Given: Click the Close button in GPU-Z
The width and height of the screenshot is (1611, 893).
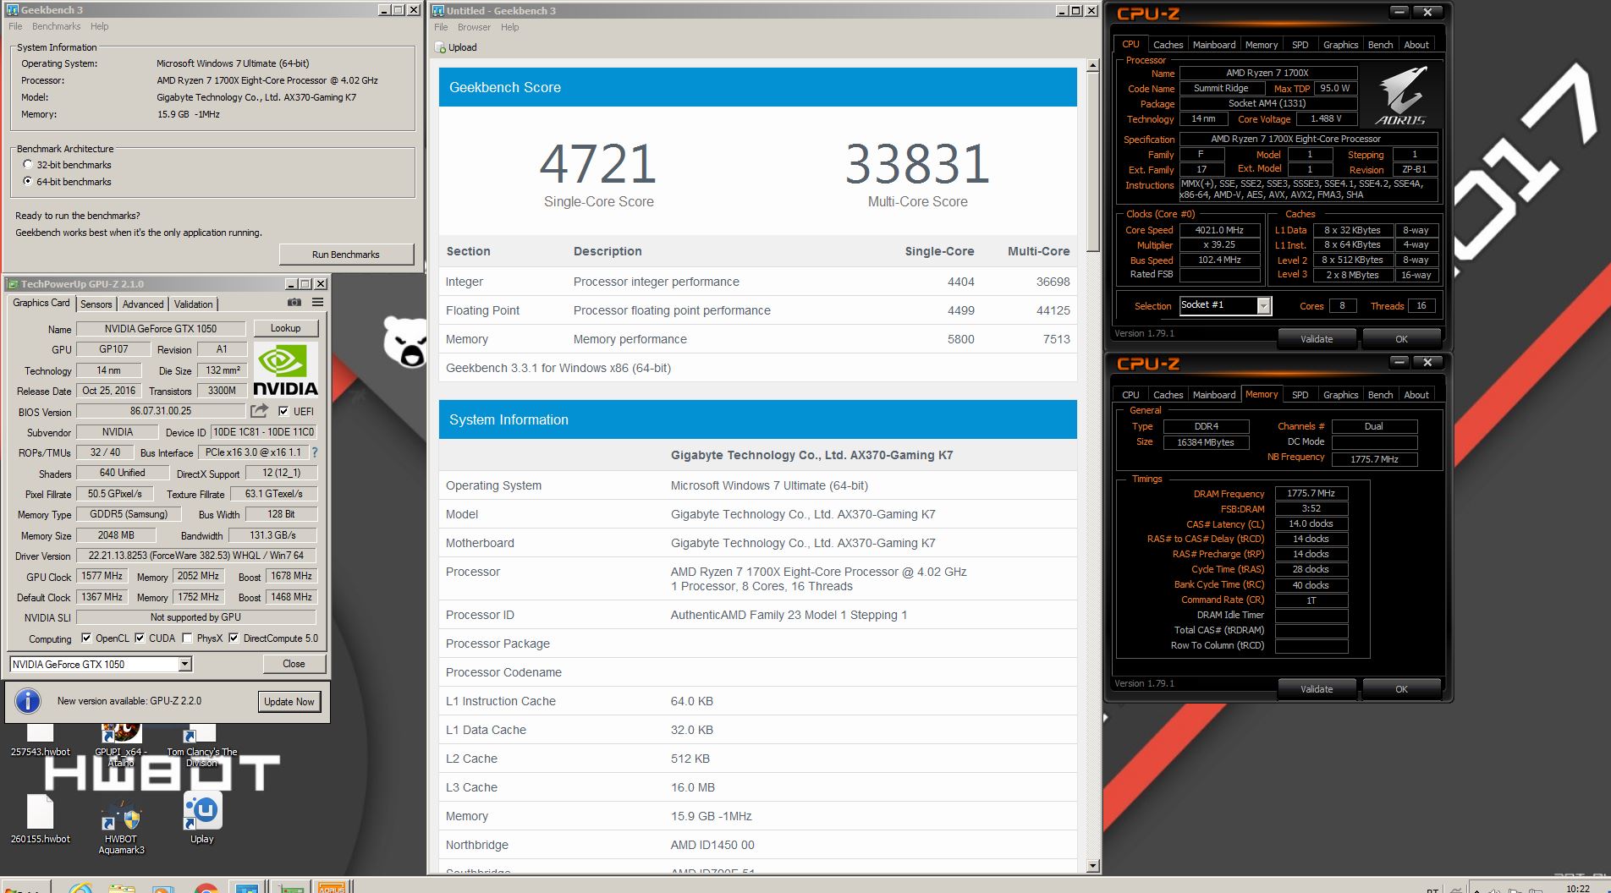Looking at the screenshot, I should coord(294,664).
